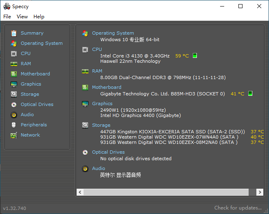Click the 41 °C motherboard temperature value
This screenshot has height=214, width=269.
238,94
